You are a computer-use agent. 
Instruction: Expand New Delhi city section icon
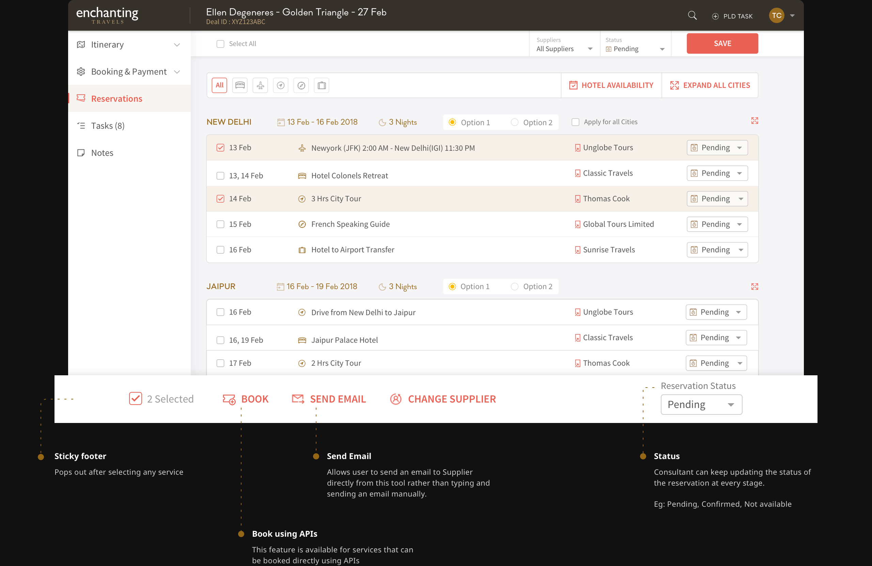click(754, 121)
